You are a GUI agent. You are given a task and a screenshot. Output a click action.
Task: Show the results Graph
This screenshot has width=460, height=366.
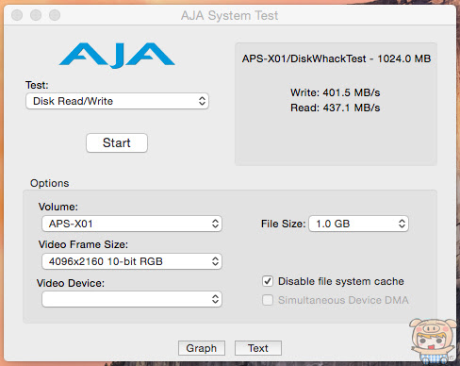click(x=202, y=348)
